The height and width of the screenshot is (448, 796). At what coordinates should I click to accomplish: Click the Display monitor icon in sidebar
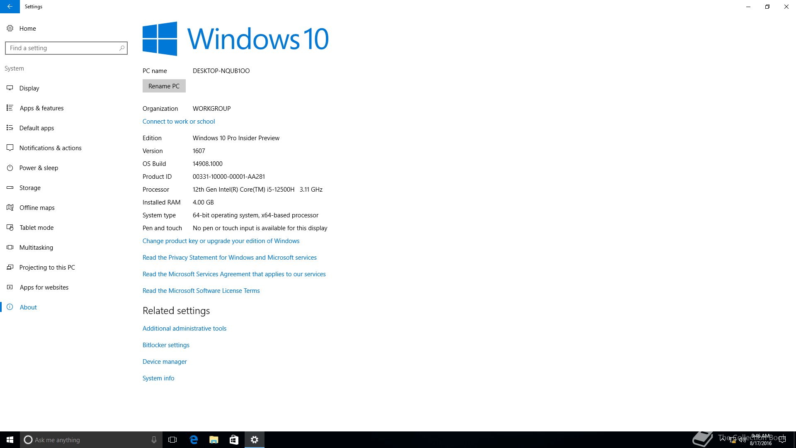[10, 88]
